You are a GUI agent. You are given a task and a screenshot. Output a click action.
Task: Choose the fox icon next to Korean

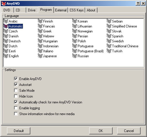coord(75,21)
